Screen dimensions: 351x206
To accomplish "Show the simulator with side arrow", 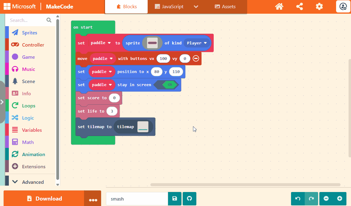I will point(2,102).
